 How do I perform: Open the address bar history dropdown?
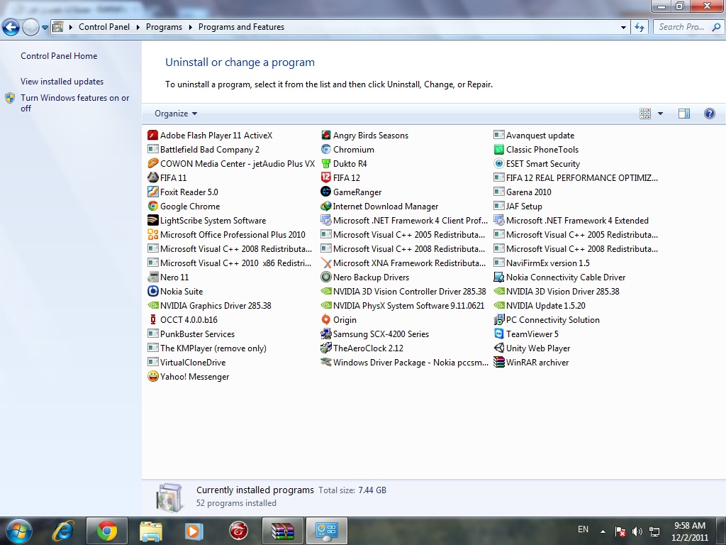tap(623, 28)
